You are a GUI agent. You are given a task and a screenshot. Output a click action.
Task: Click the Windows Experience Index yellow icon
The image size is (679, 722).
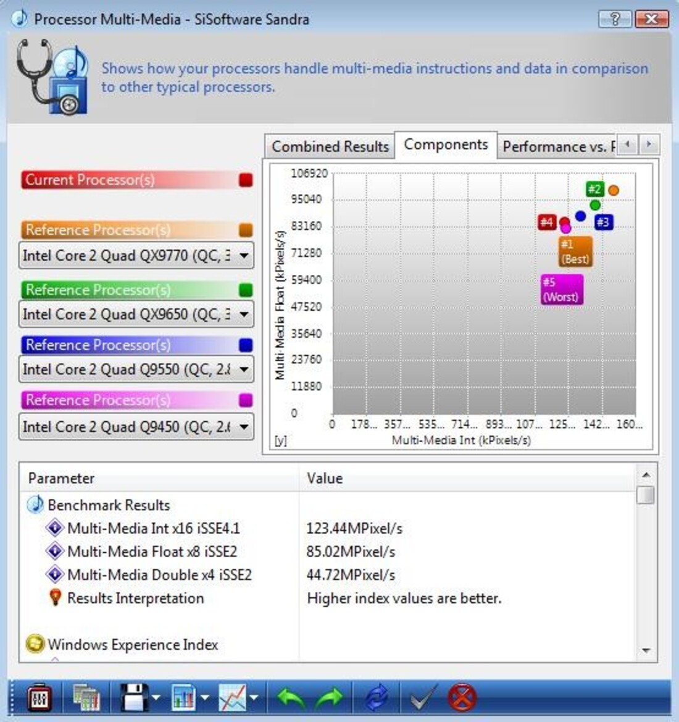click(35, 644)
